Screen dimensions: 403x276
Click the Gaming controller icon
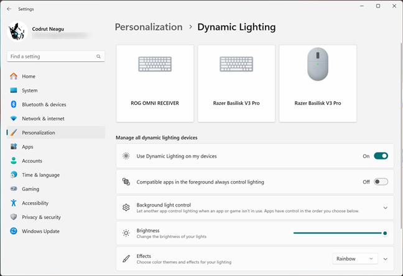[x=14, y=189]
